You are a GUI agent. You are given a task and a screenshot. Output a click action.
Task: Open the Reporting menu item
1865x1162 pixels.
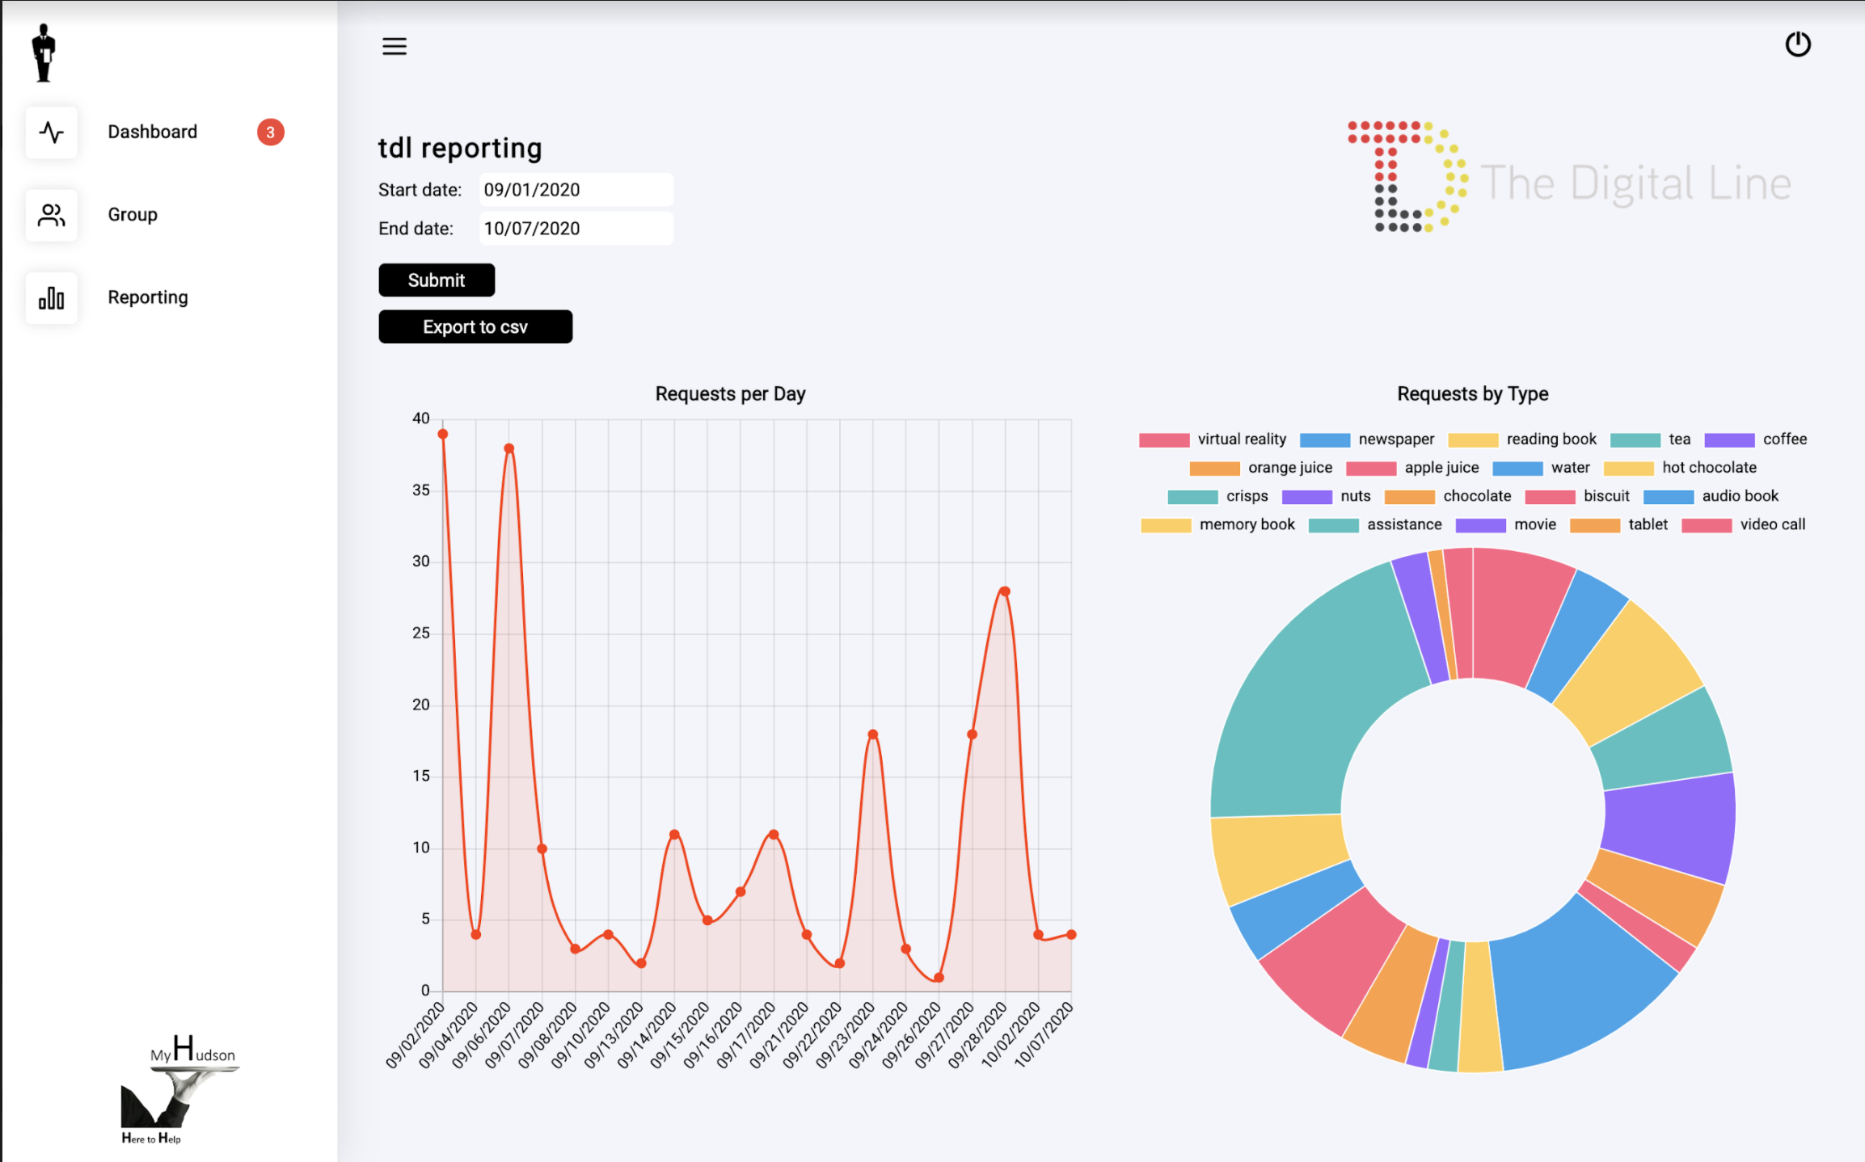point(148,298)
